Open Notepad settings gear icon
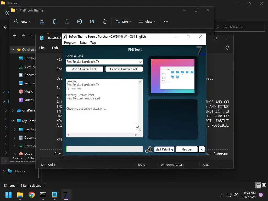The image size is (268, 201). [227, 48]
